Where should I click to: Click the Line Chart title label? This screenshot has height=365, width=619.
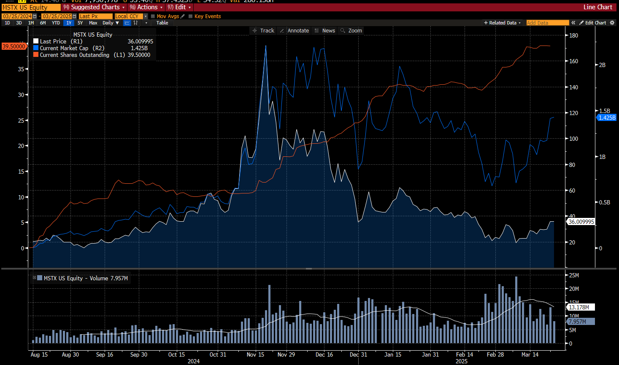pyautogui.click(x=597, y=7)
